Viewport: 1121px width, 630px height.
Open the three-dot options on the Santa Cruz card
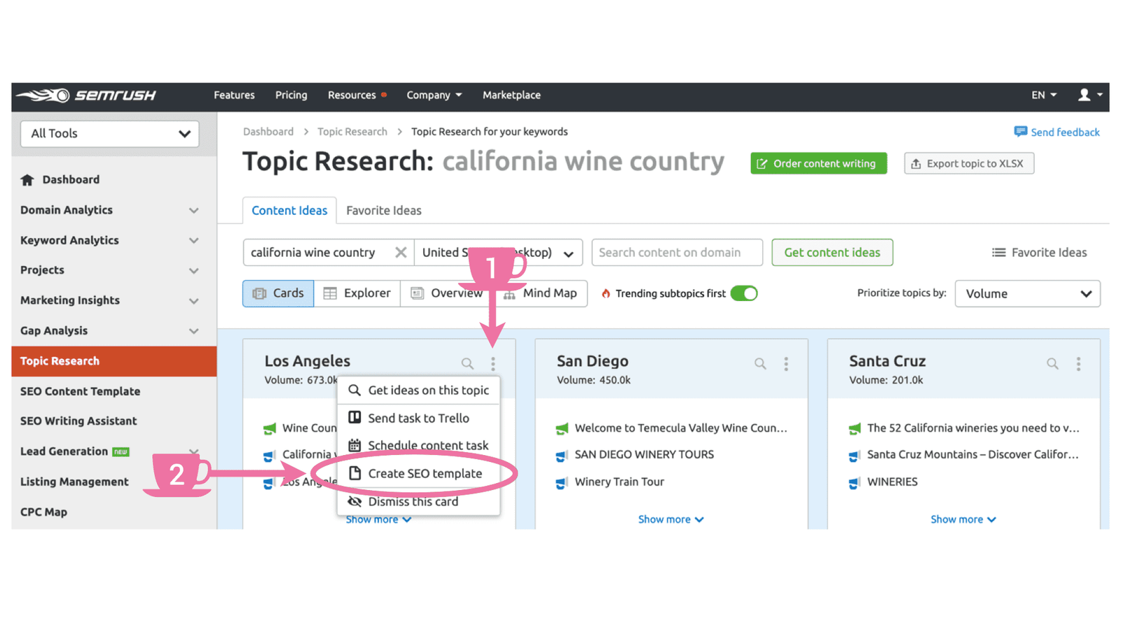tap(1078, 363)
